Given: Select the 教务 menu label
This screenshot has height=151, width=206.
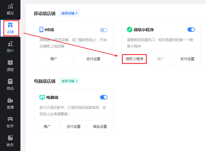Looking at the screenshot, I should [x=10, y=145].
